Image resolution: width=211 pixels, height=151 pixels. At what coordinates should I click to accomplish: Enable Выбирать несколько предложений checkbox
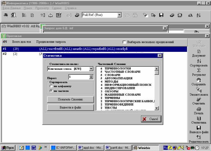click(x=124, y=42)
